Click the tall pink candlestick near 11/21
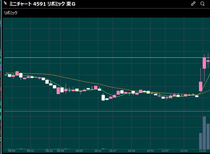 click(204, 63)
